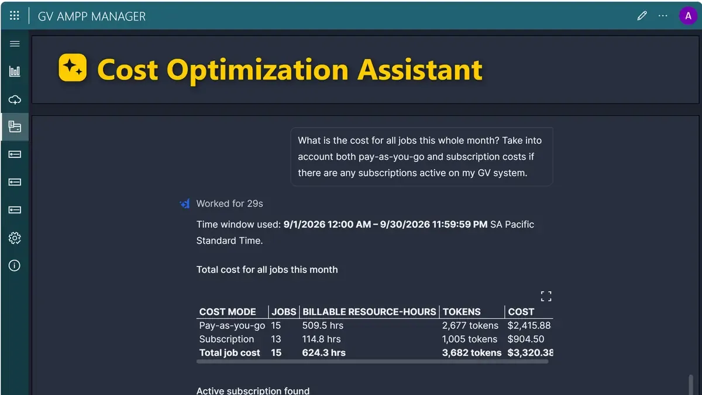
Task: Click the pencil edit icon in header
Action: (642, 16)
